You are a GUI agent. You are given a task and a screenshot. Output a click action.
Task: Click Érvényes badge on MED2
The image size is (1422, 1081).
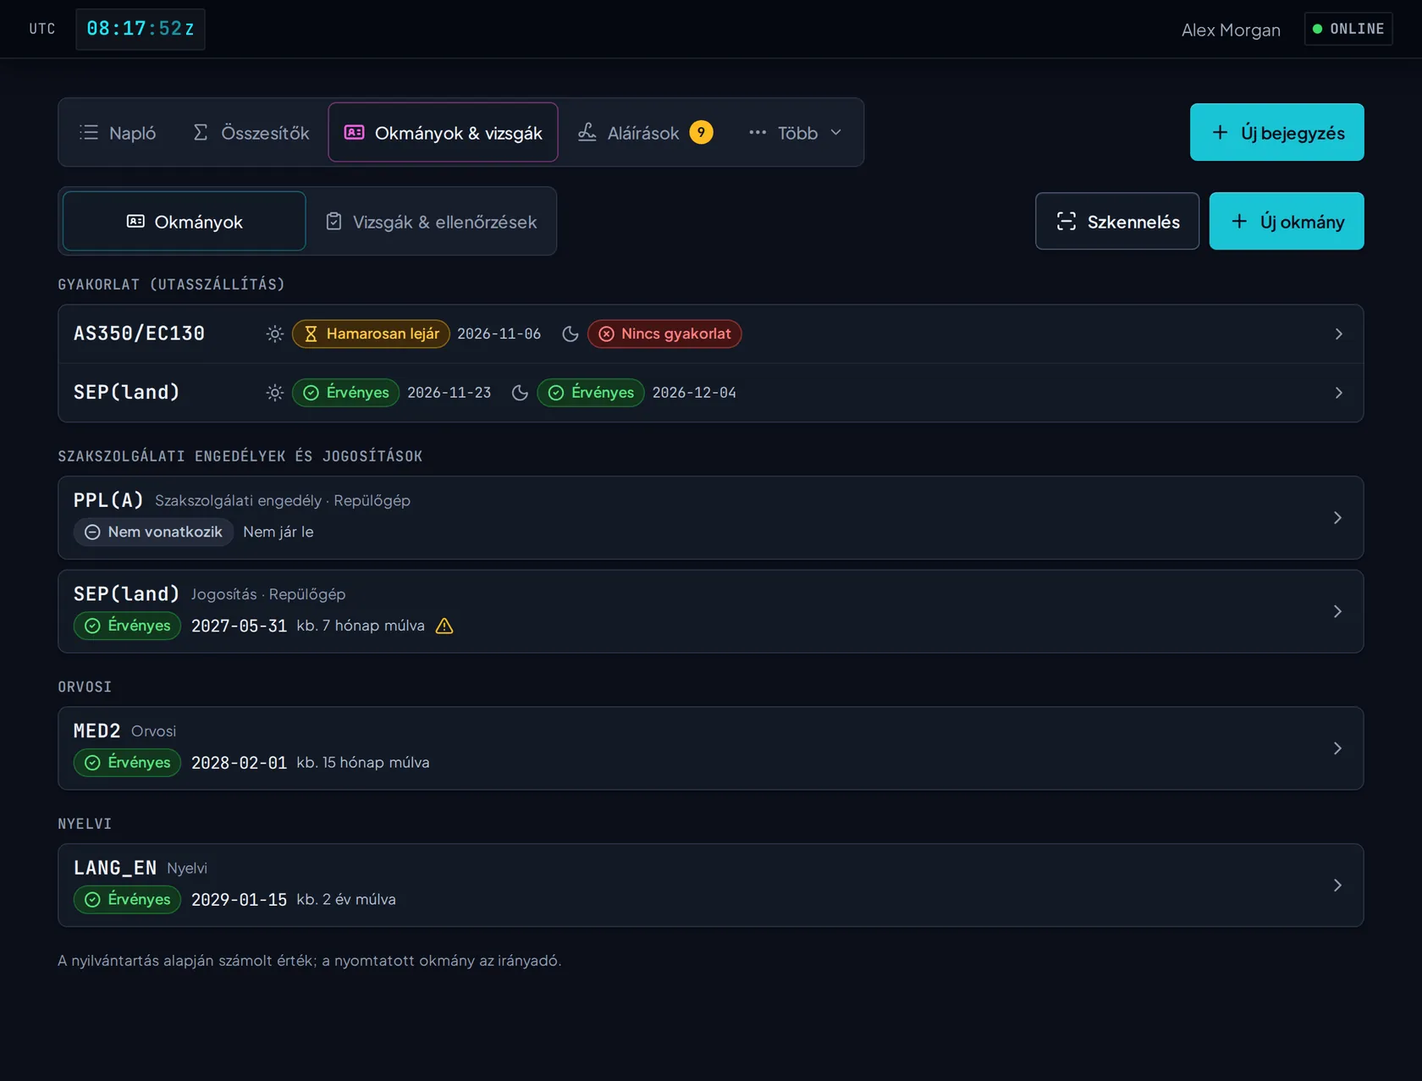coord(127,763)
